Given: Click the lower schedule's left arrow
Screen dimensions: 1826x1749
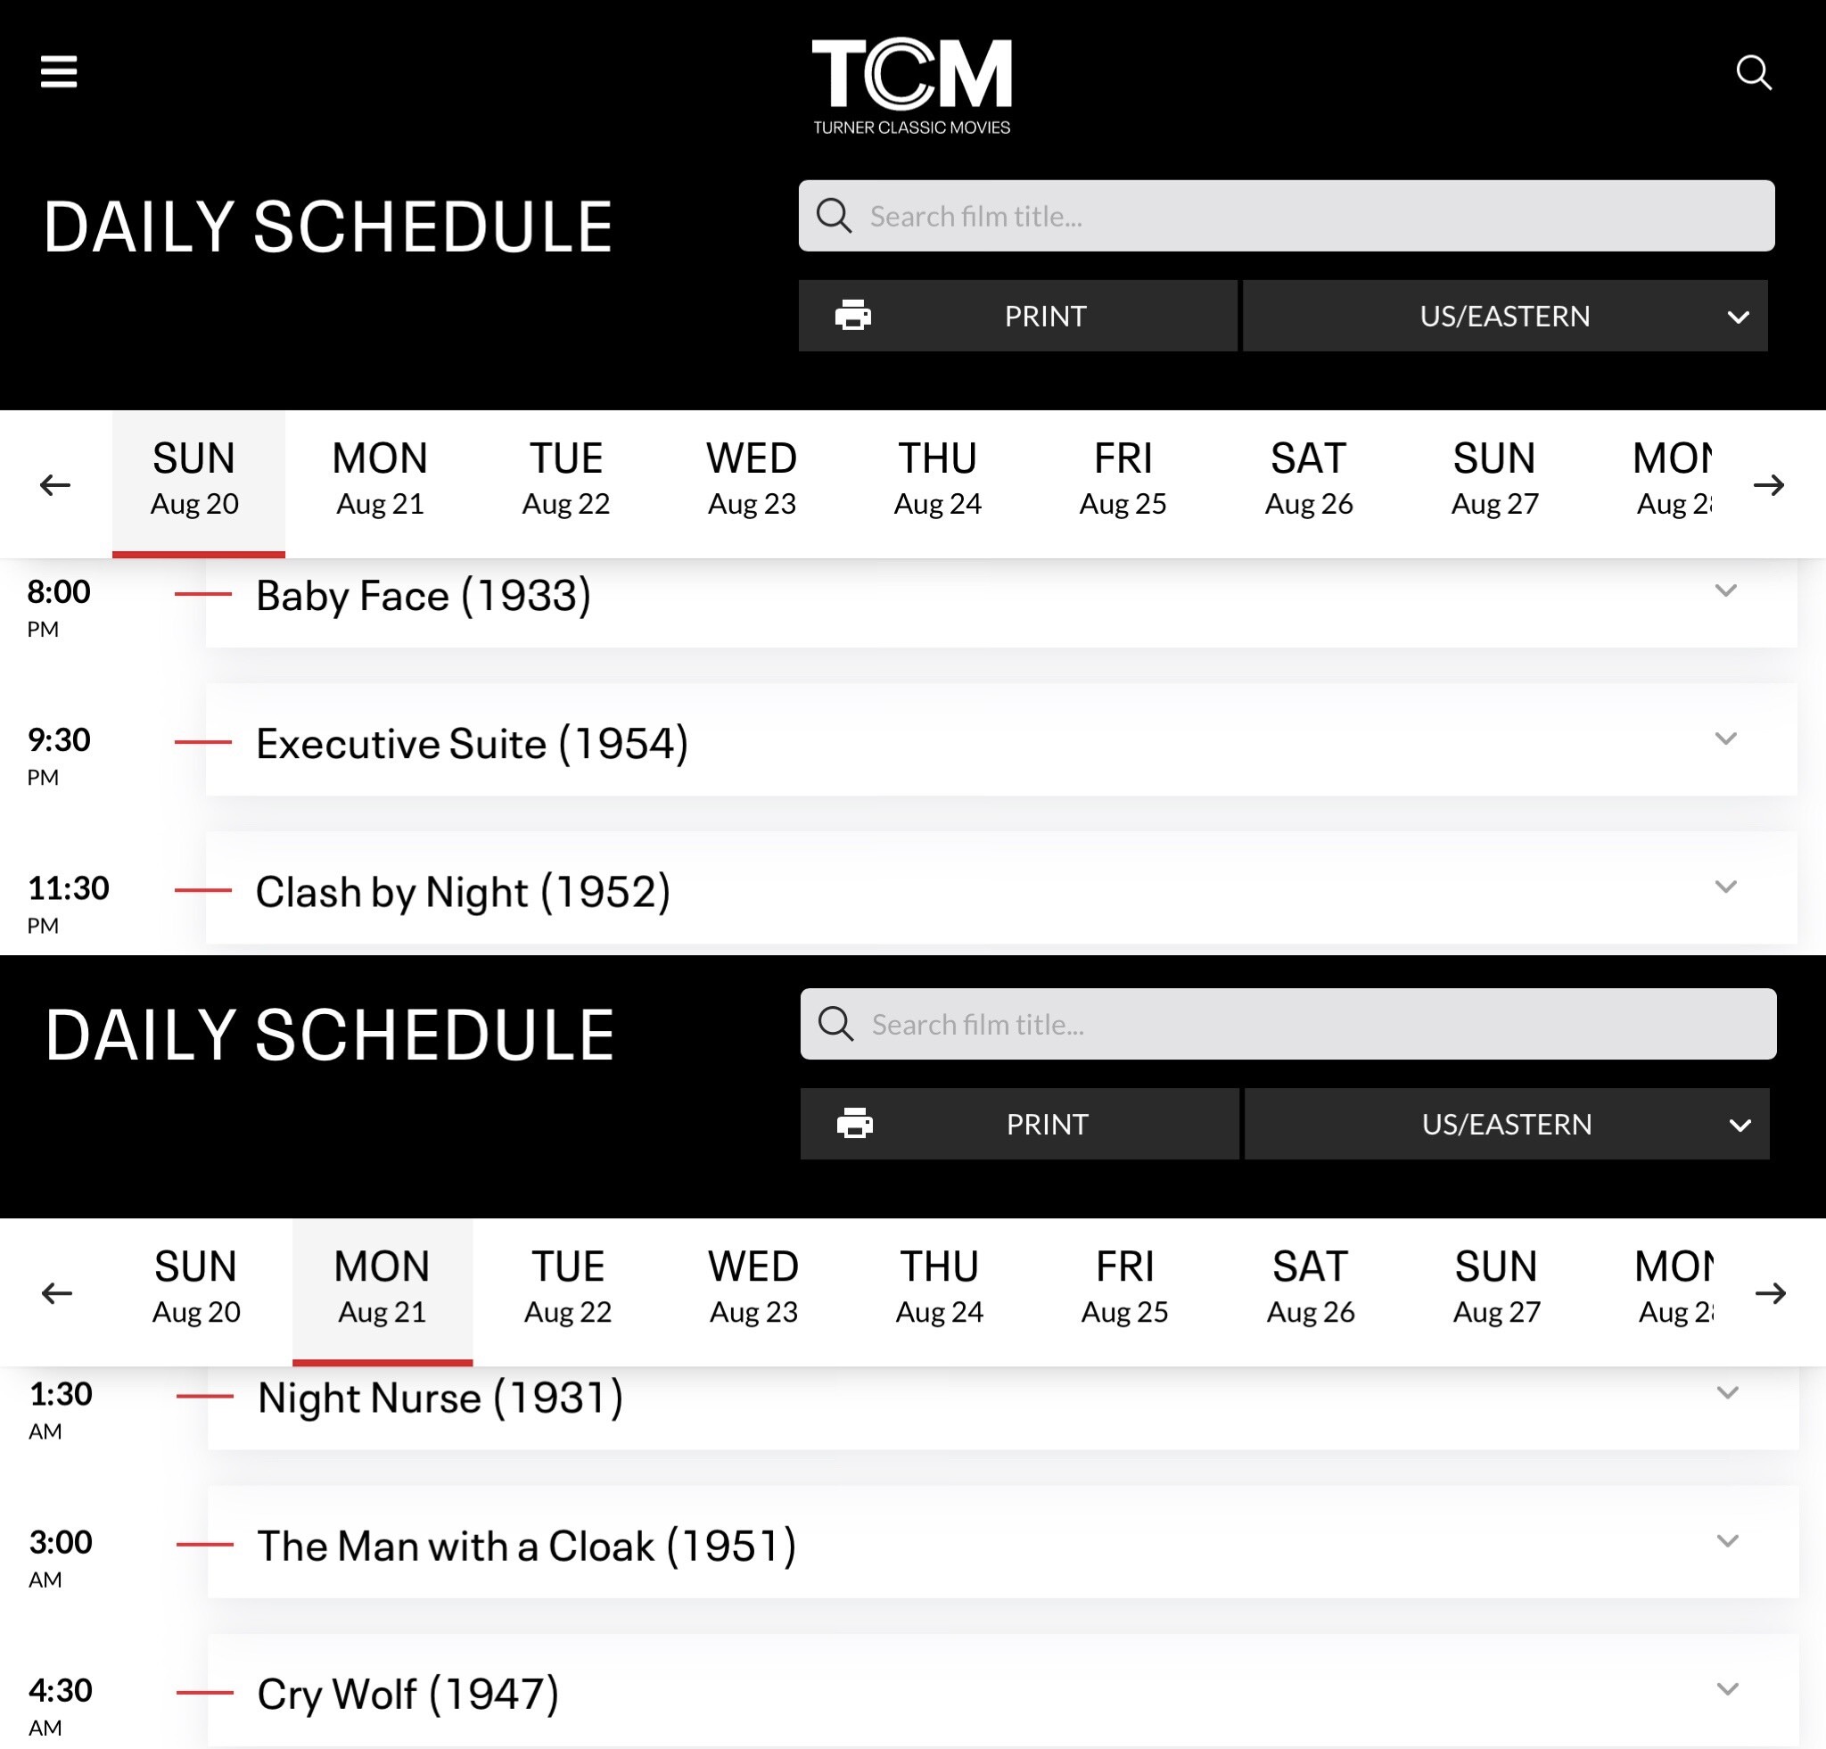Looking at the screenshot, I should point(57,1292).
